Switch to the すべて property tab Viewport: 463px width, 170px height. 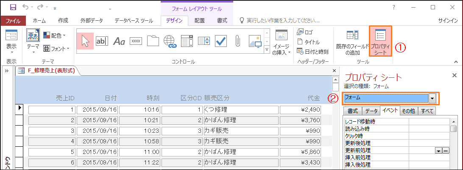427,111
